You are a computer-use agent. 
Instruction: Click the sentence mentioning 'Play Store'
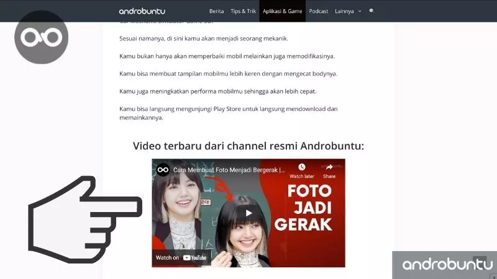(229, 113)
